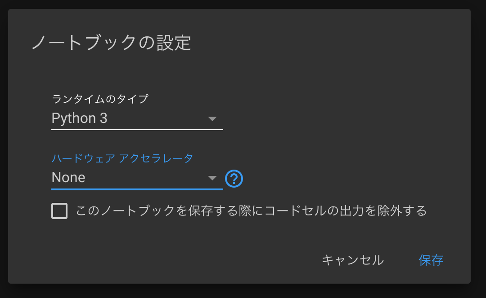Click the ハードウェア アクセラレータ label
Image resolution: width=486 pixels, height=298 pixels.
(122, 158)
